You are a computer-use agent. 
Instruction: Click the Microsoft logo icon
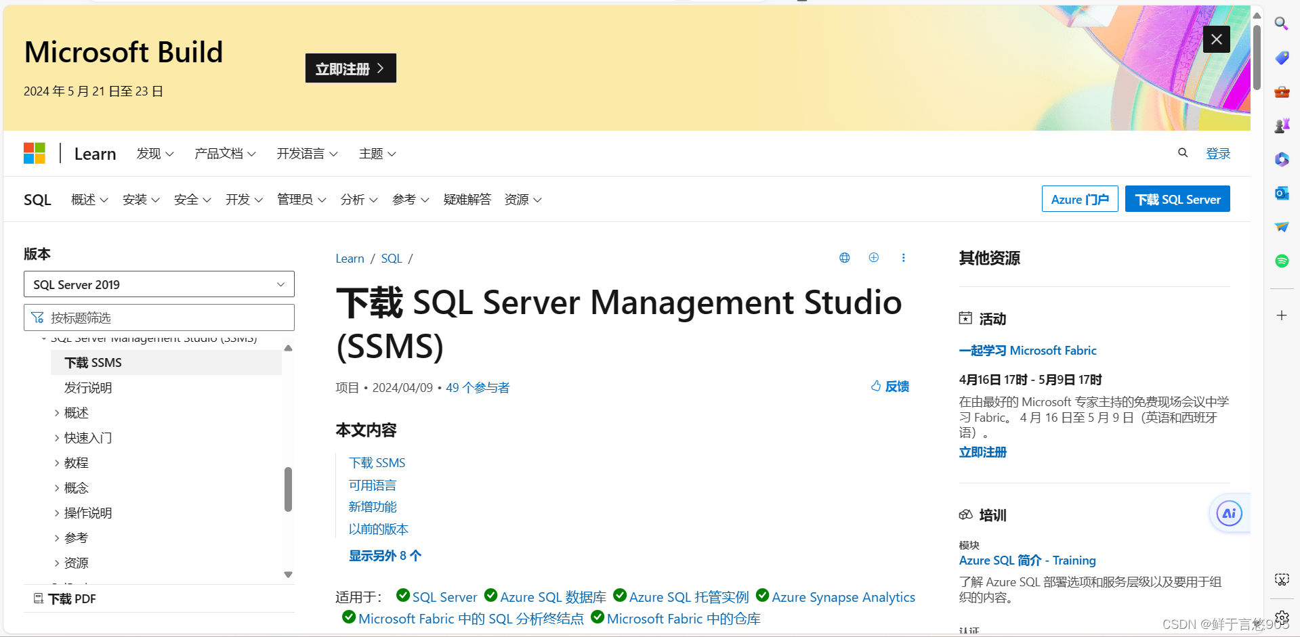pos(34,153)
